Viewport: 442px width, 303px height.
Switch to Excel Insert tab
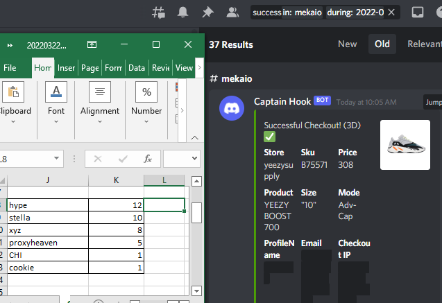66,68
